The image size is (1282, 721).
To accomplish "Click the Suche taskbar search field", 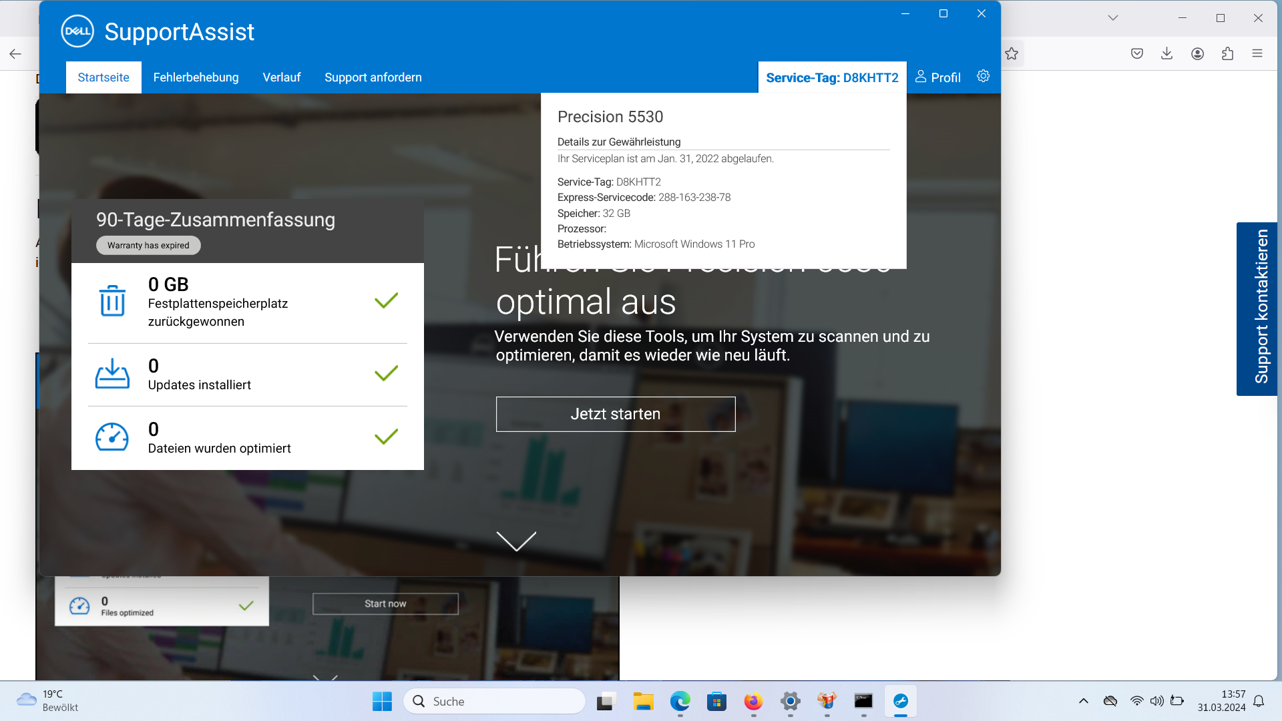I will click(494, 701).
